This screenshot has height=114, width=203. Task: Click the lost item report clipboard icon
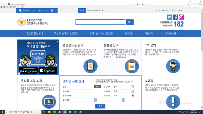point(132,66)
